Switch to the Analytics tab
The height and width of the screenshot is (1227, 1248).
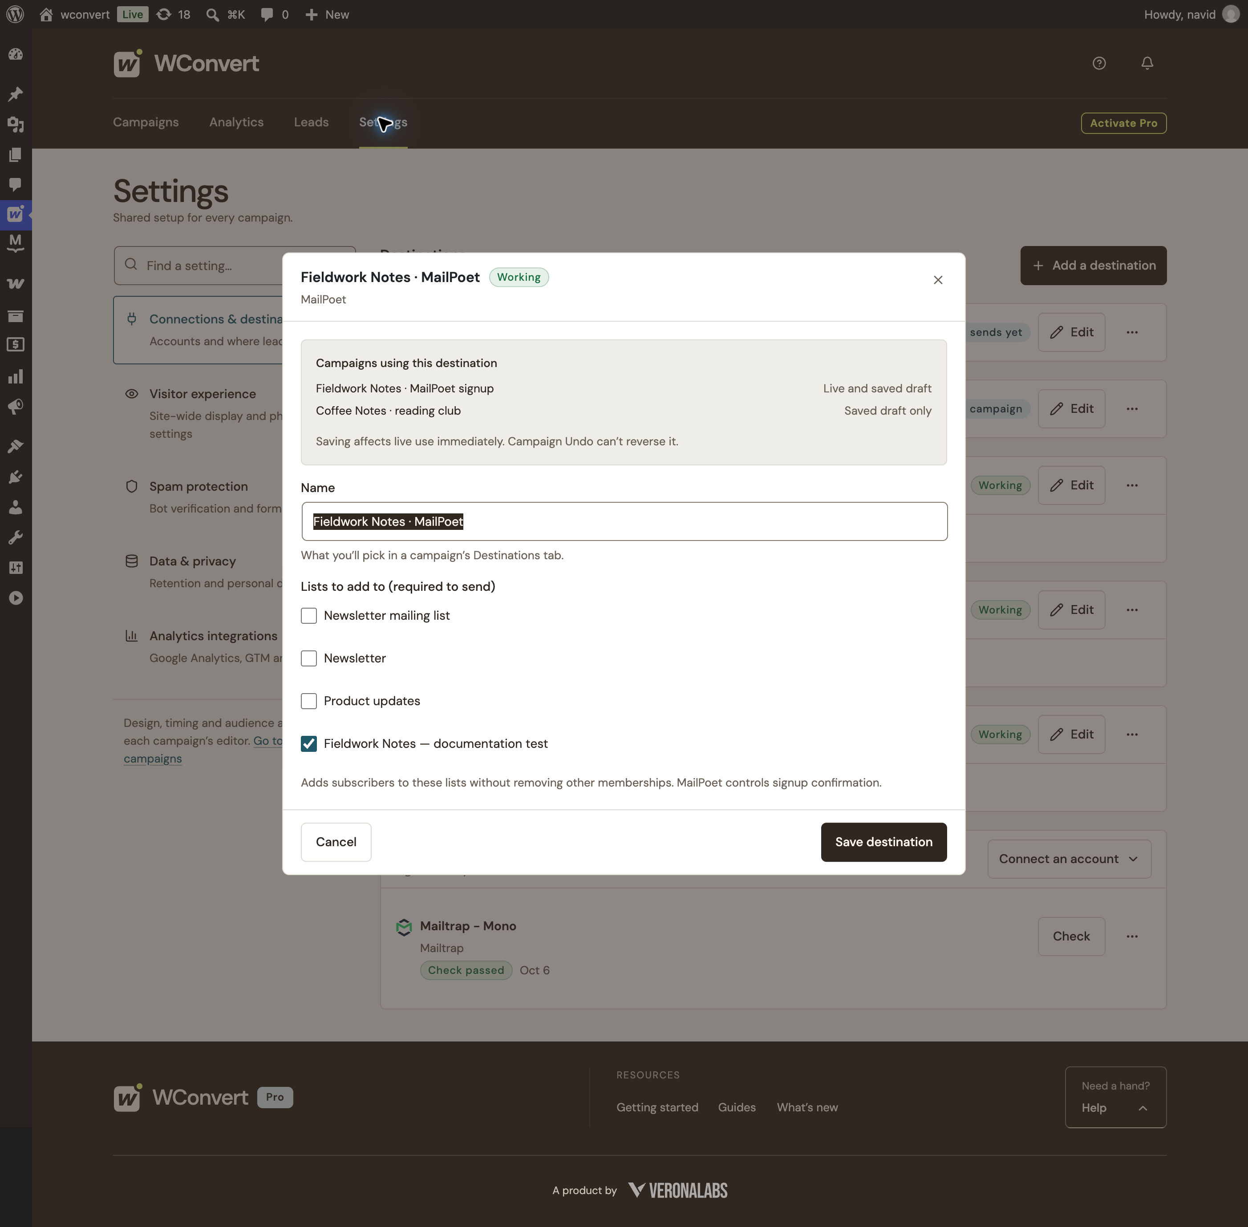click(x=236, y=122)
